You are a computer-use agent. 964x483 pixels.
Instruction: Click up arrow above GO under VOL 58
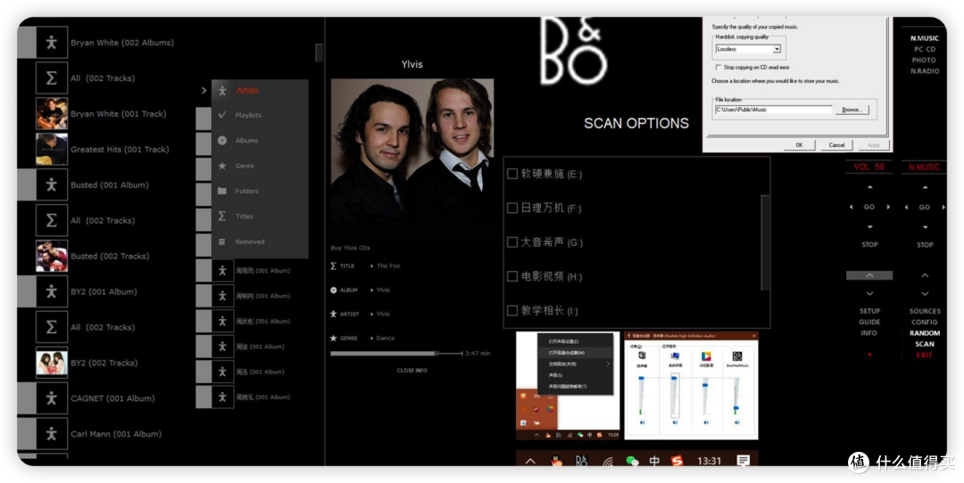point(869,187)
